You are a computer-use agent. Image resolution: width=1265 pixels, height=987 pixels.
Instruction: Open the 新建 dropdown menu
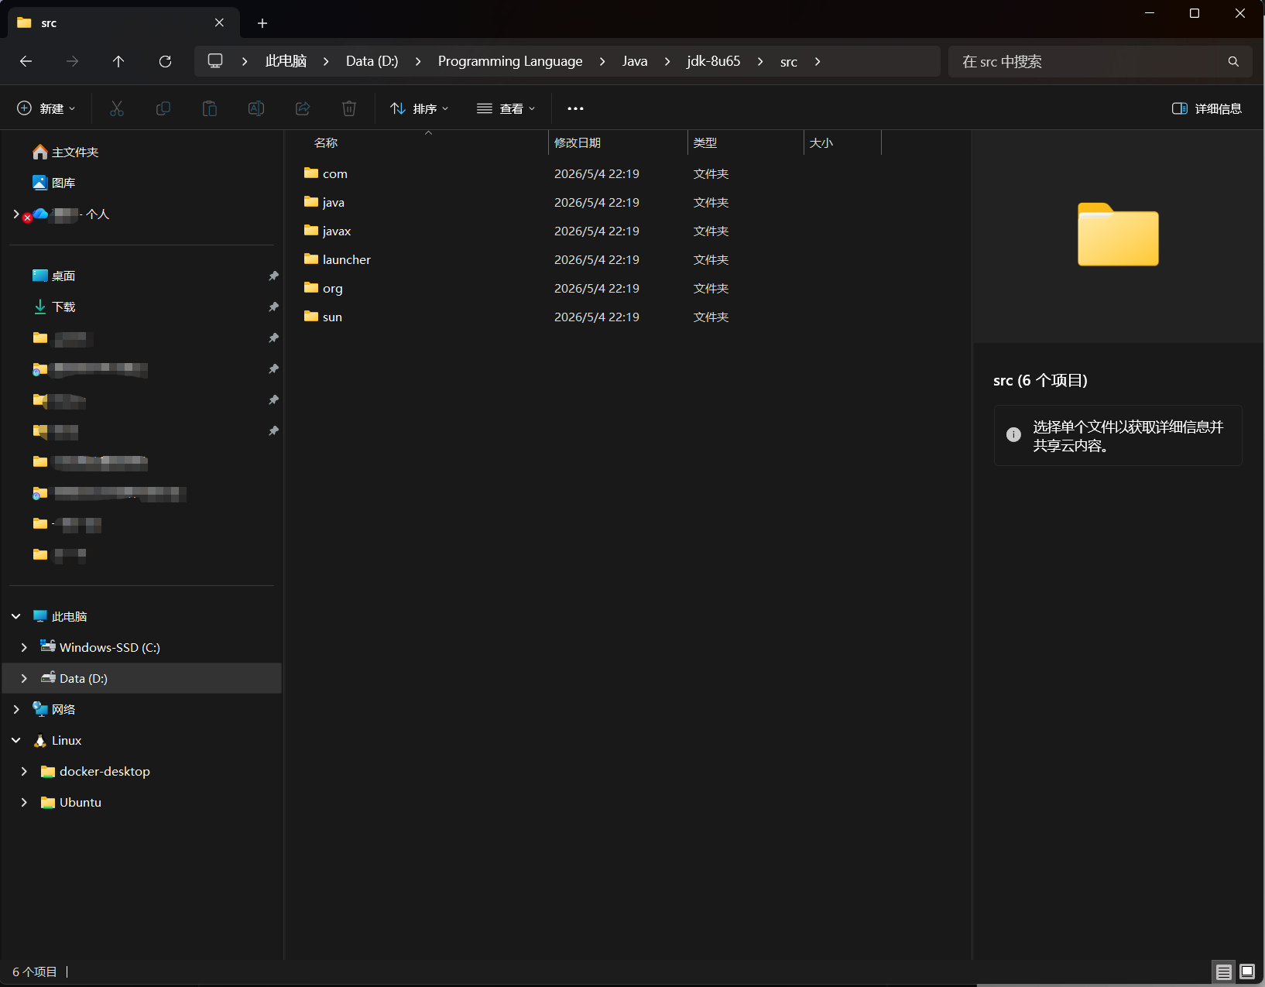tap(46, 108)
